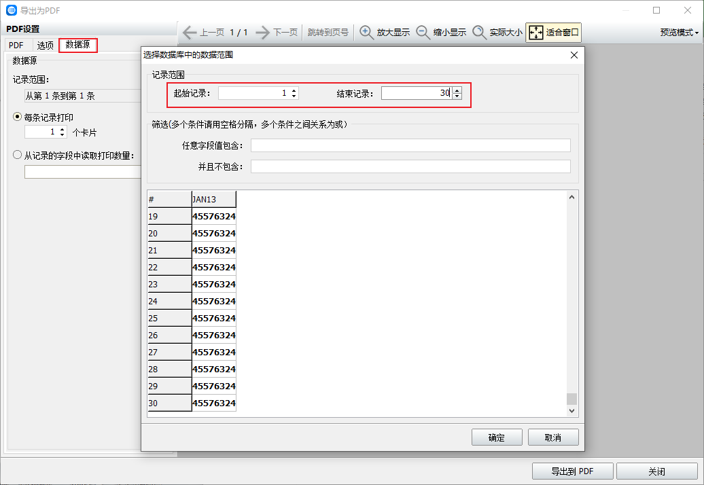Click the 起始记录 number field
704x485 pixels.
(x=253, y=93)
